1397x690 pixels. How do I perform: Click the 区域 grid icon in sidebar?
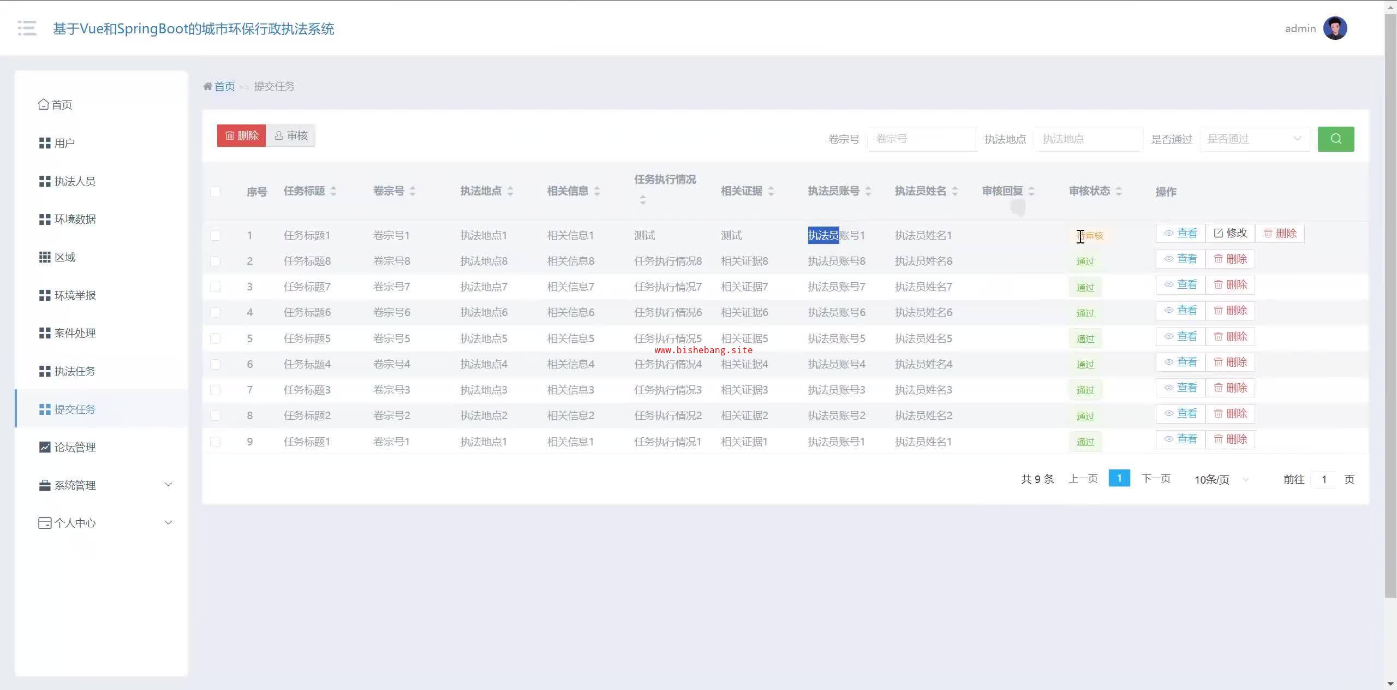[x=45, y=257]
